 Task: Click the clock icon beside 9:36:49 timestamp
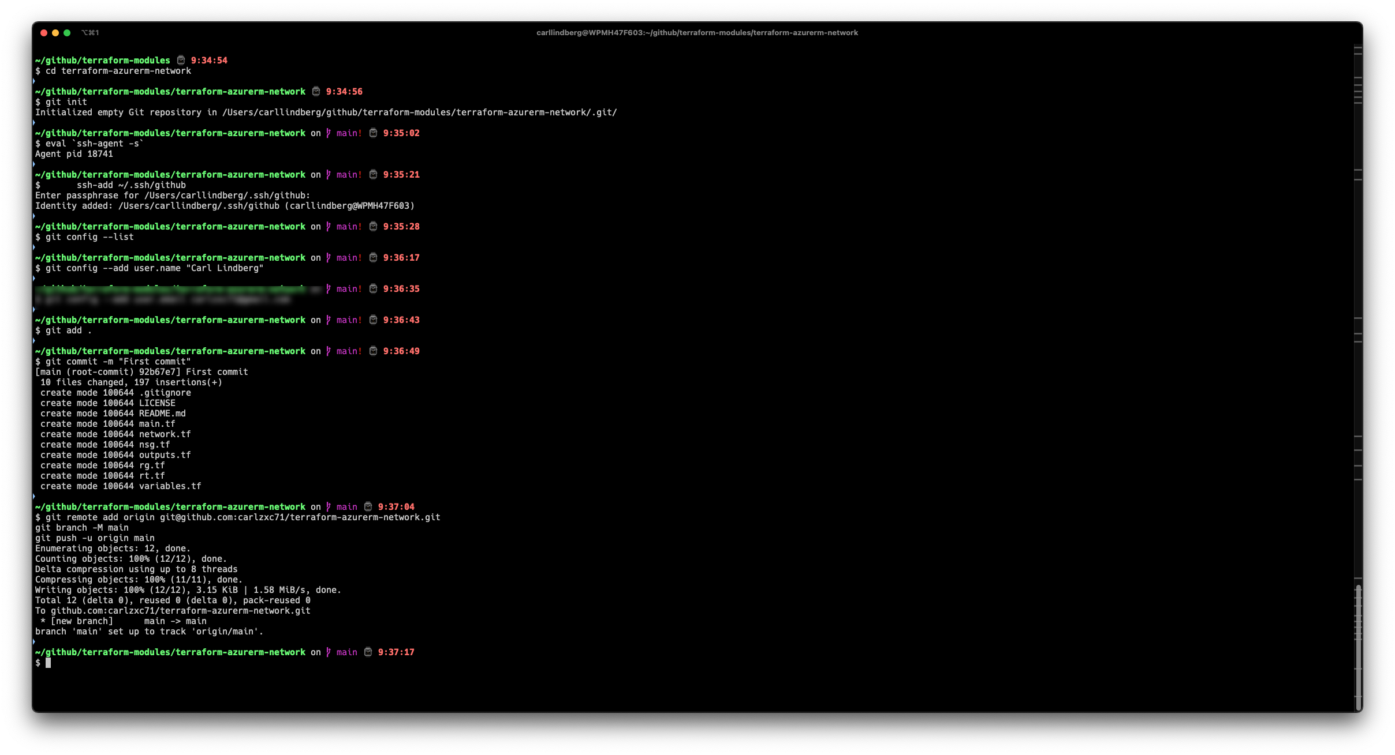pyautogui.click(x=373, y=351)
